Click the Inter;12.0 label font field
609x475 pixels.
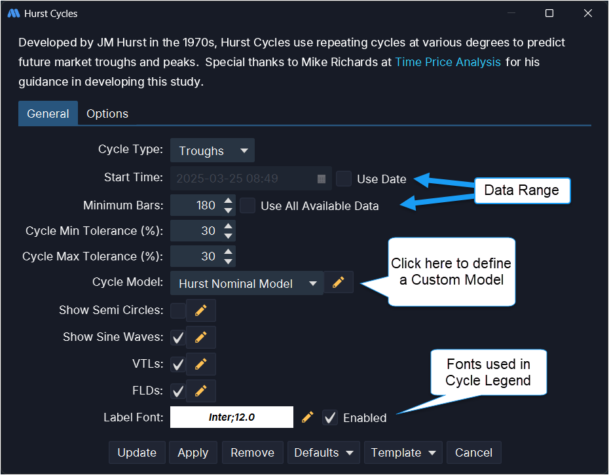pos(232,417)
